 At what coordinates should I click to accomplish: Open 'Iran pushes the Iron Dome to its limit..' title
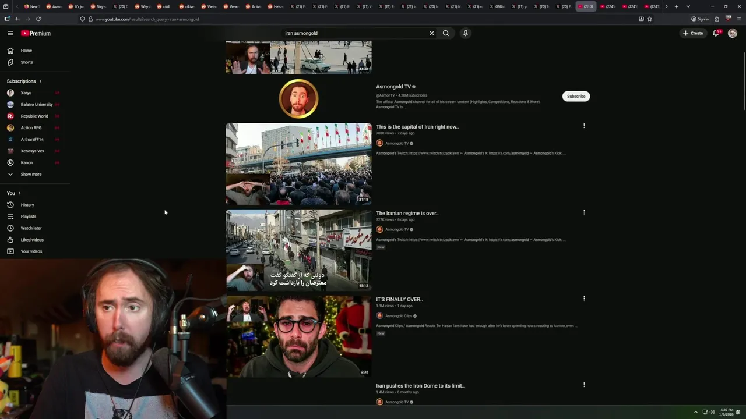click(x=420, y=386)
